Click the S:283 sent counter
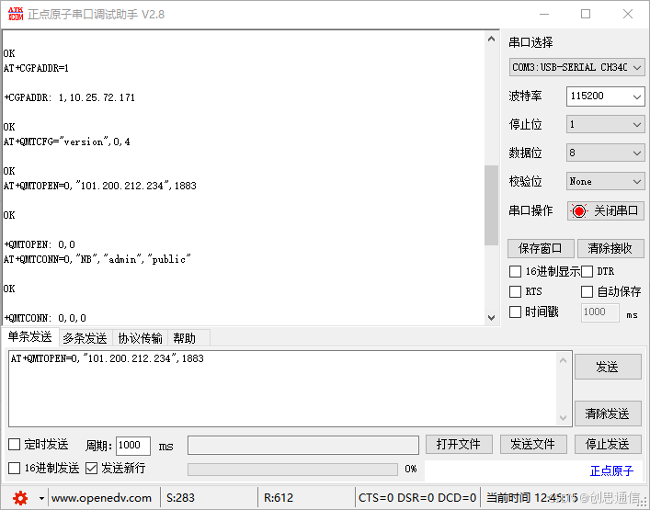Screen dimensions: 650x510 180,497
